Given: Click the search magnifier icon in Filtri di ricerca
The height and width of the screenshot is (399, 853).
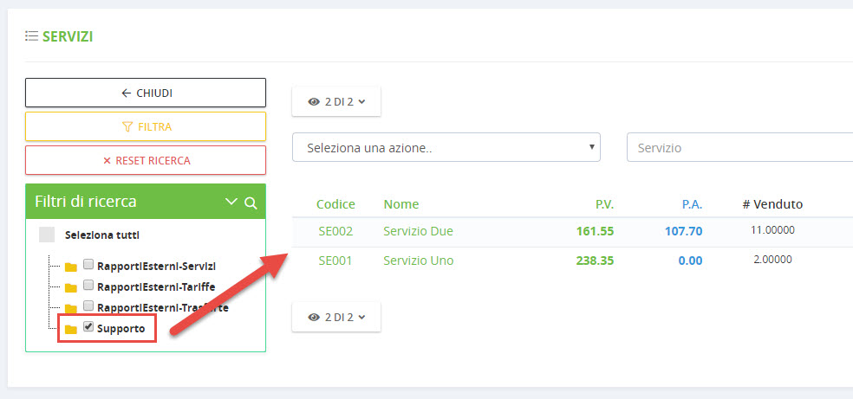Looking at the screenshot, I should (x=251, y=203).
